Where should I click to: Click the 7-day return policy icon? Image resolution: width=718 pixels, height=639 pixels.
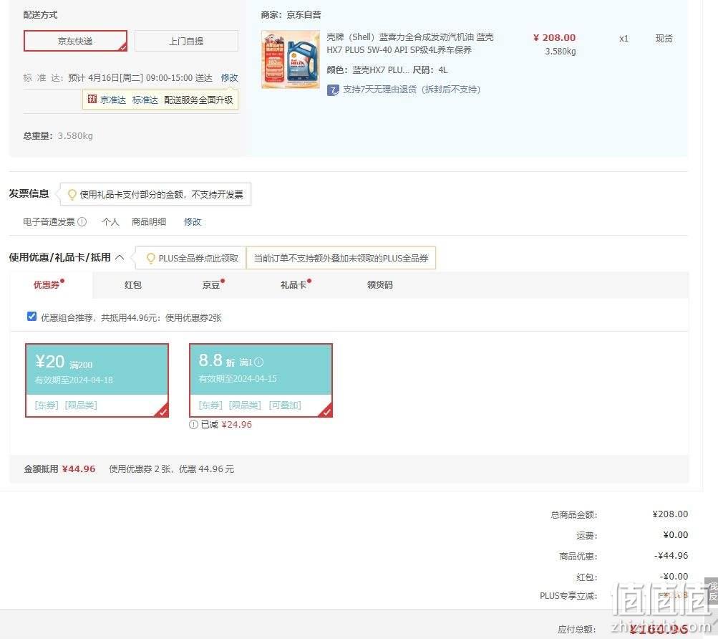[333, 90]
